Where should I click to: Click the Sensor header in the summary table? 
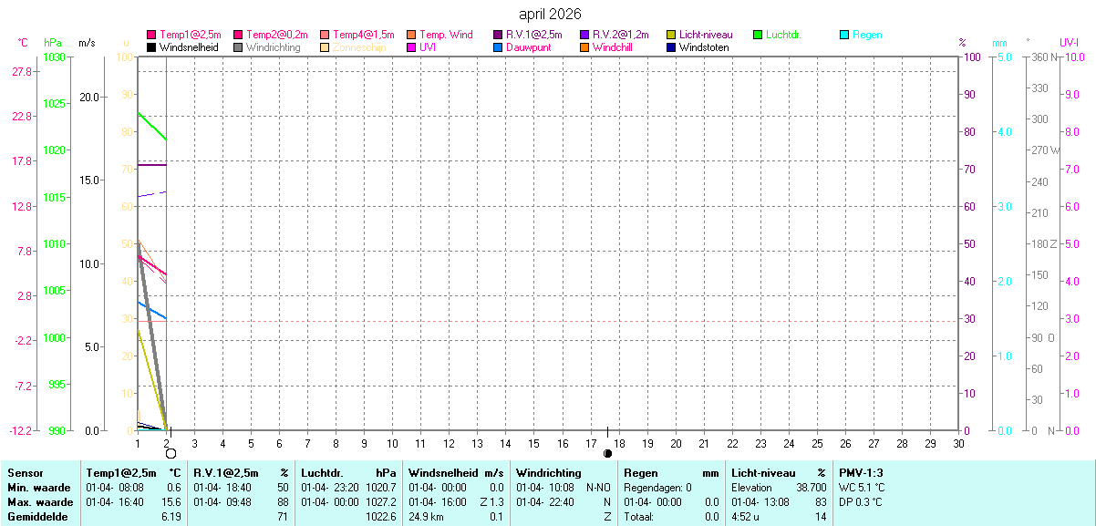pyautogui.click(x=25, y=473)
